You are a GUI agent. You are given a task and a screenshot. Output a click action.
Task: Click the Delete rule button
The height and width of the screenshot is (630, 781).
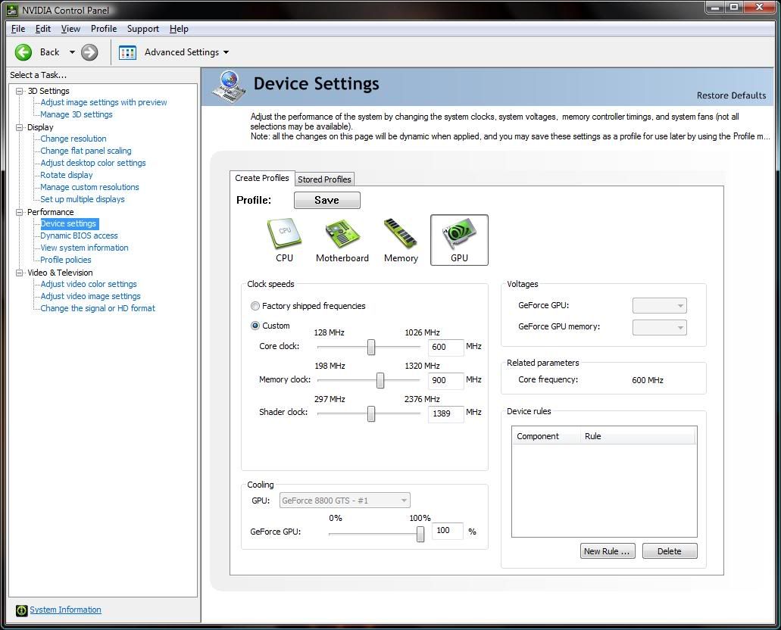pyautogui.click(x=670, y=551)
